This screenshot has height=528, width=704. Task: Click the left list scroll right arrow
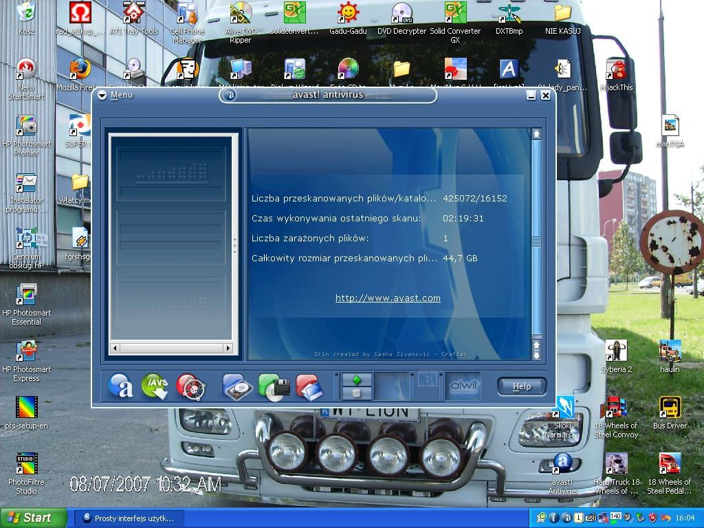(228, 348)
